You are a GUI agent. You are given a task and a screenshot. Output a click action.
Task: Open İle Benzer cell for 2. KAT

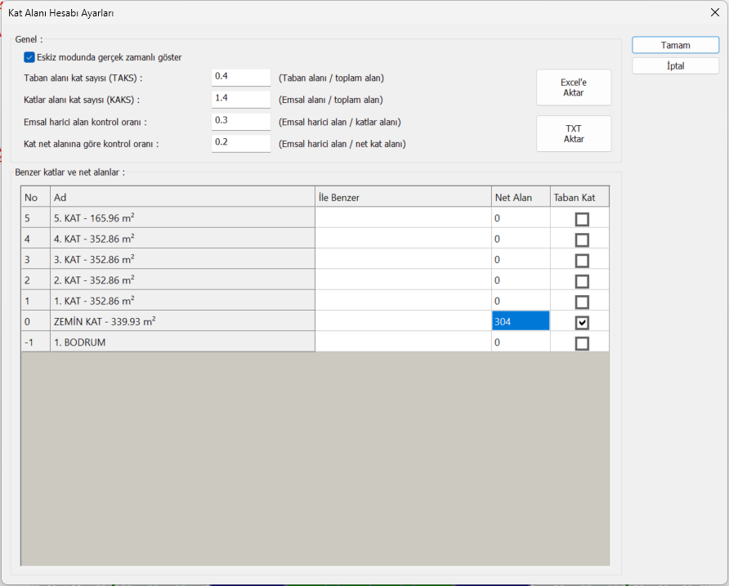click(x=402, y=281)
